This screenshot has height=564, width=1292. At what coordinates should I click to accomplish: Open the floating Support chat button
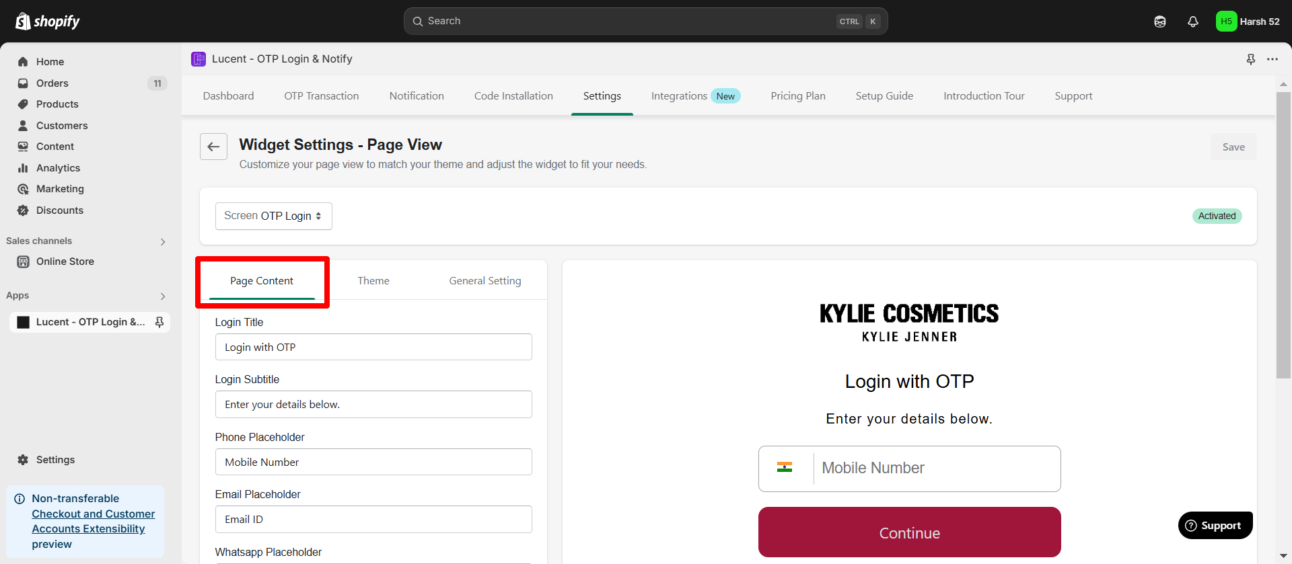(x=1215, y=525)
